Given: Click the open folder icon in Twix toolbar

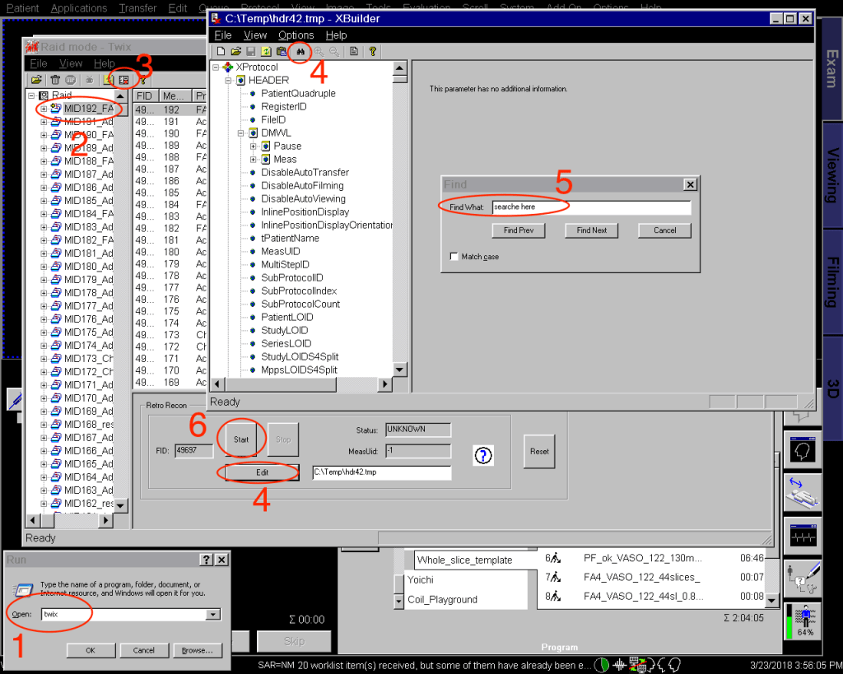Looking at the screenshot, I should coord(37,80).
